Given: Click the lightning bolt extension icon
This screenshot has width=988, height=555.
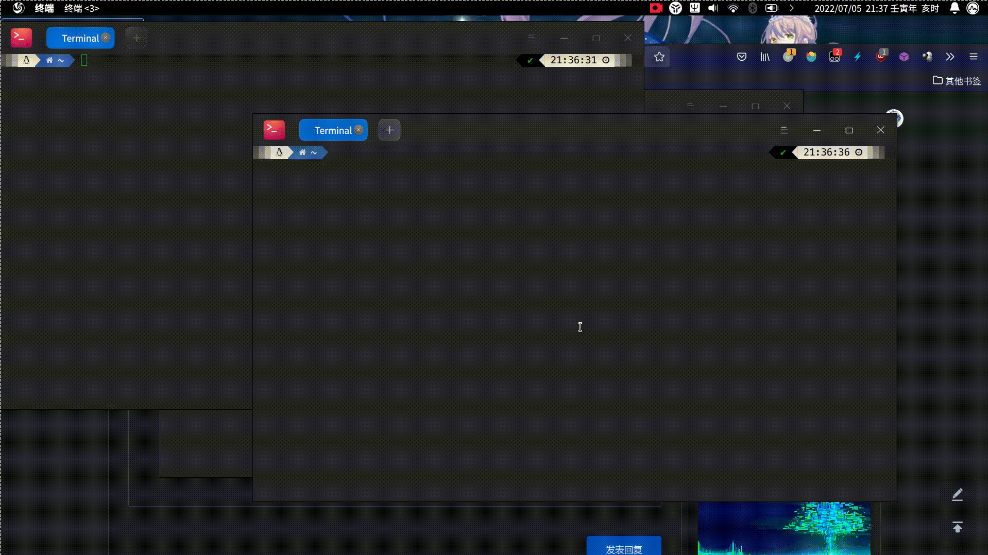Looking at the screenshot, I should pyautogui.click(x=857, y=57).
